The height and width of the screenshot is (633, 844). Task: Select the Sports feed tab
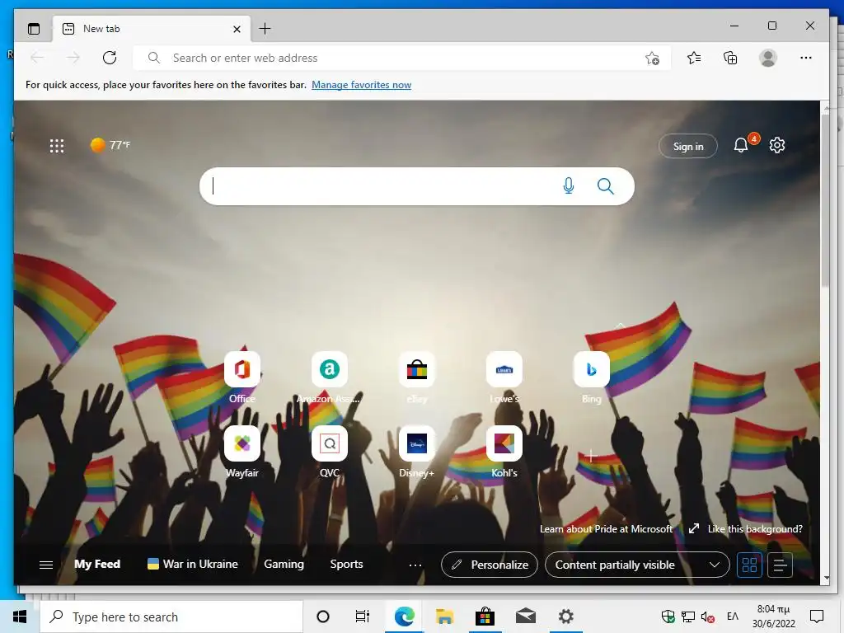click(346, 564)
